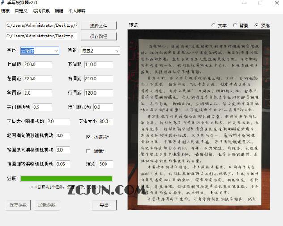Click the 加载参数 button

coord(47,205)
